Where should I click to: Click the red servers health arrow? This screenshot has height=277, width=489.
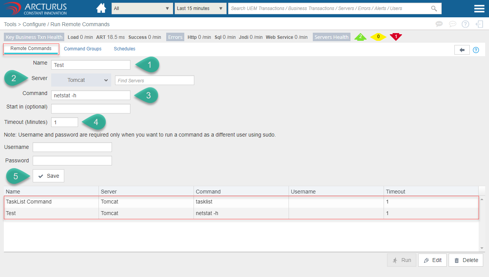(396, 37)
